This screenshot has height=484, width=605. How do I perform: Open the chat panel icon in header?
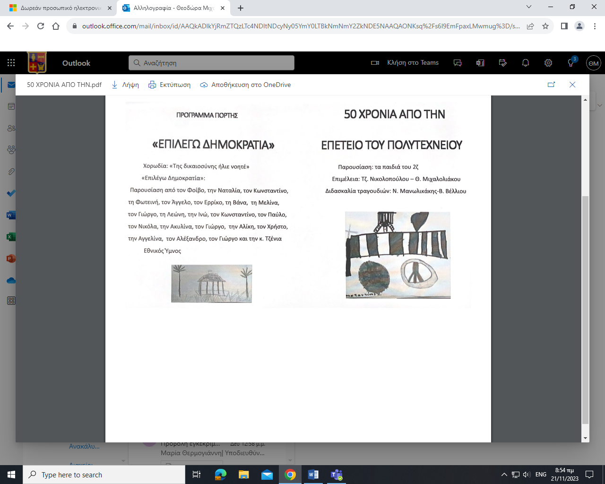(x=458, y=63)
